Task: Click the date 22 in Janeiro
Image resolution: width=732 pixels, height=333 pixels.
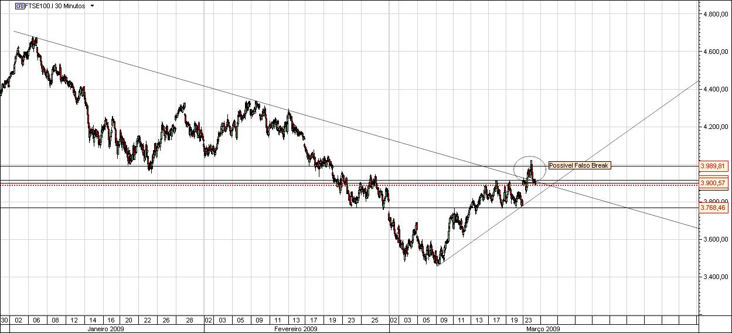Action: click(148, 321)
